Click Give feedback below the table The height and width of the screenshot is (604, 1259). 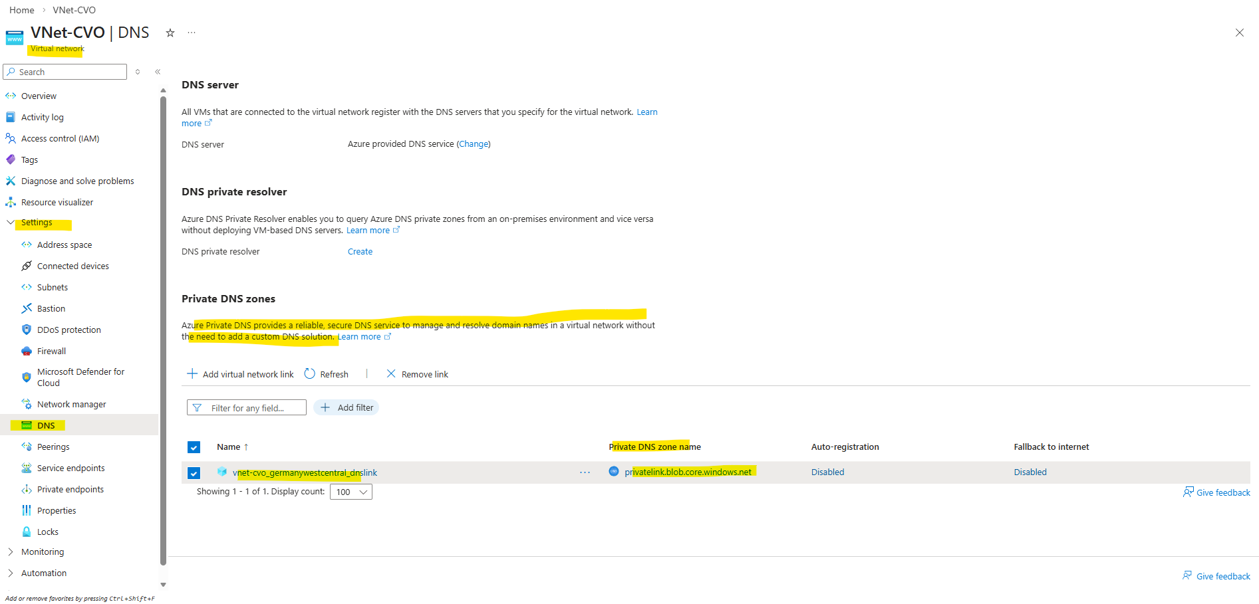coord(1216,492)
